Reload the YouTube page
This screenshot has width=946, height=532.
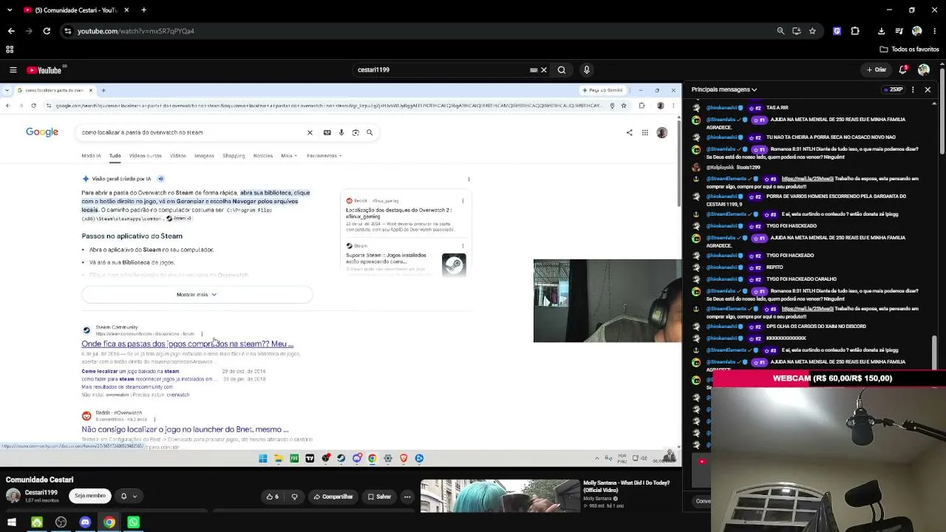pyautogui.click(x=47, y=31)
